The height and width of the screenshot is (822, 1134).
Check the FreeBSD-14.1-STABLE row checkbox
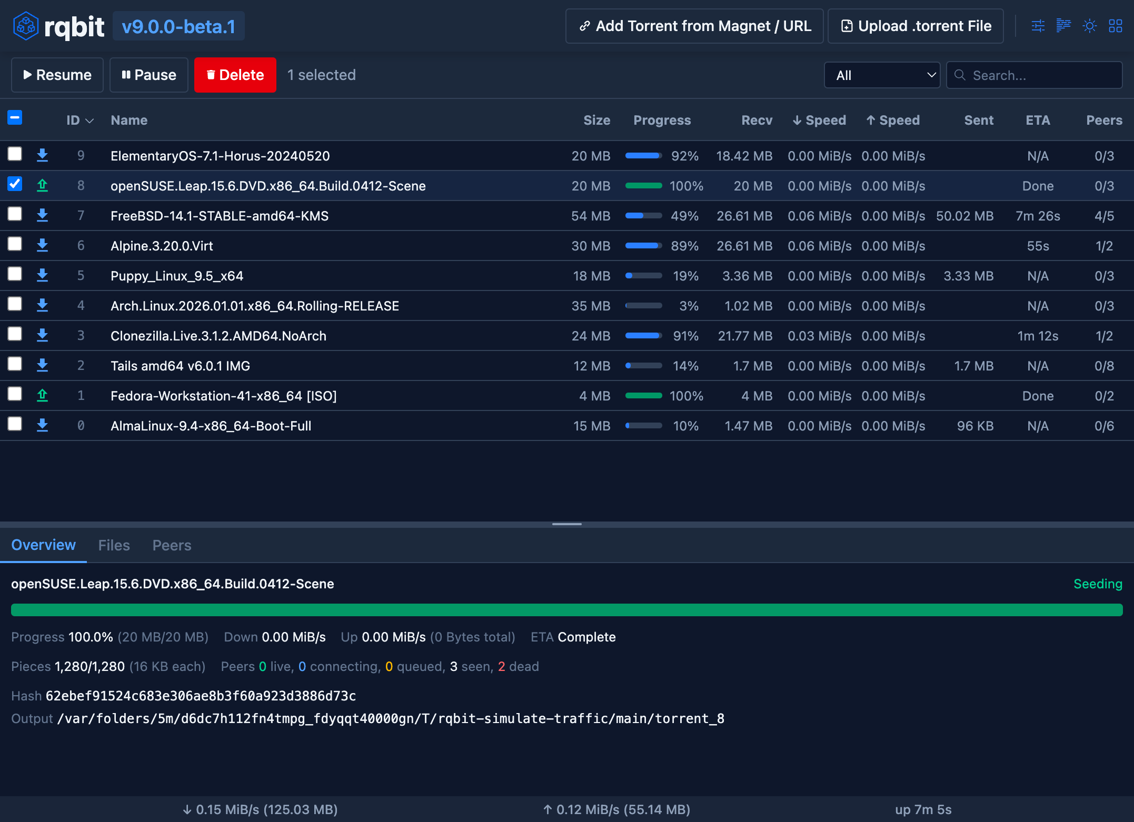tap(15, 214)
